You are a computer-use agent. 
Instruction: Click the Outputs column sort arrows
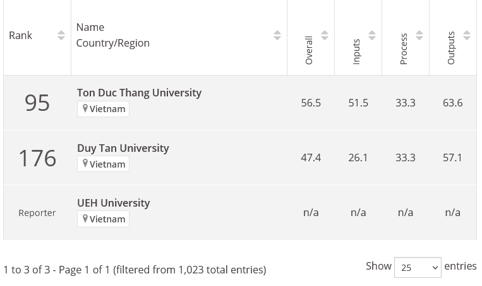coord(467,35)
